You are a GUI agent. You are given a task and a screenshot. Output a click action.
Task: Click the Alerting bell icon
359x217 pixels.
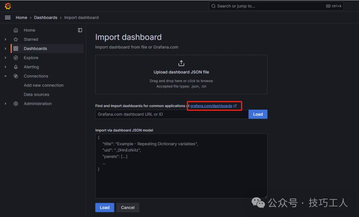click(16, 67)
